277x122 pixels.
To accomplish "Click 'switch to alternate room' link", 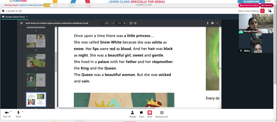I will [31, 5].
